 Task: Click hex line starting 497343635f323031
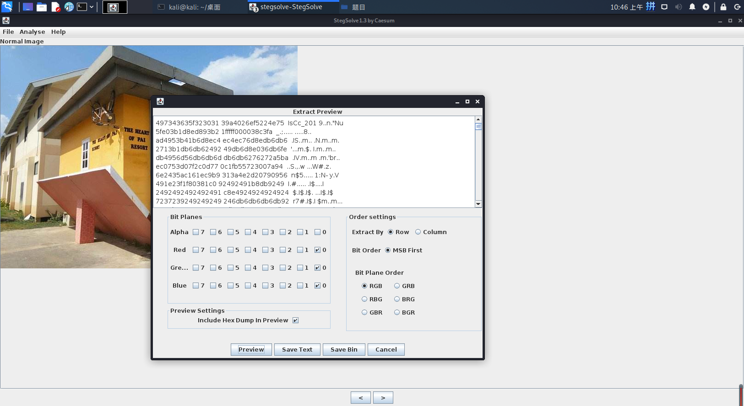[250, 123]
